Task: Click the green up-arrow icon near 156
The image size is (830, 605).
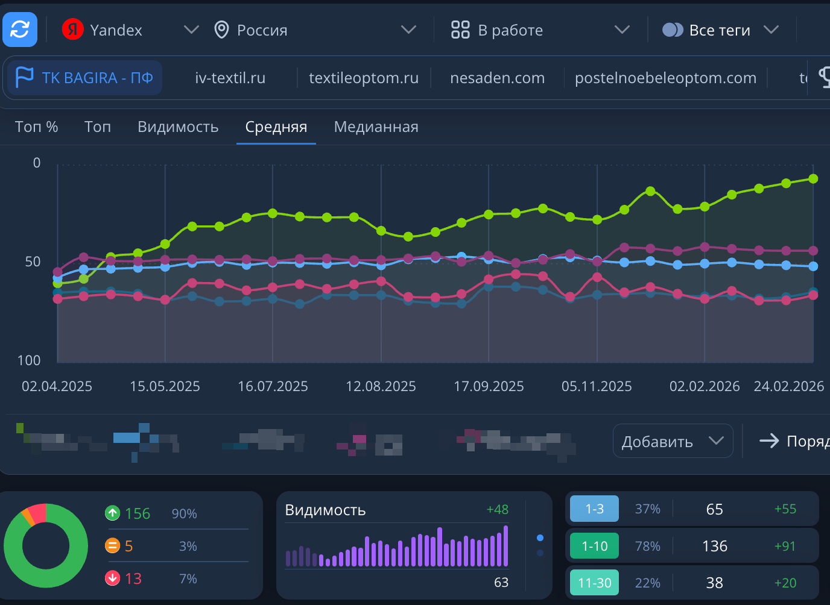Action: [112, 513]
